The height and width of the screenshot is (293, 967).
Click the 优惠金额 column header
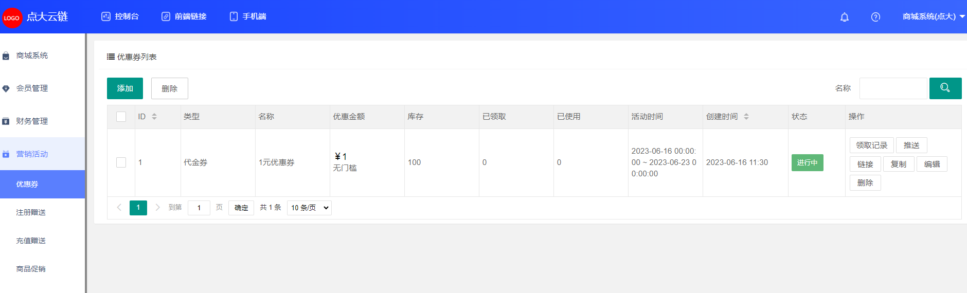367,117
